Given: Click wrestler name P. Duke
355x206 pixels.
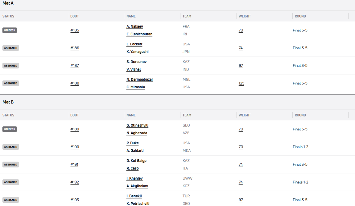Looking at the screenshot, I should point(133,143).
